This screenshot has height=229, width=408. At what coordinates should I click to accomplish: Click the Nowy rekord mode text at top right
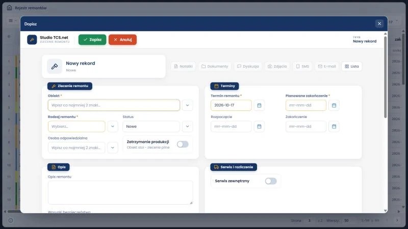(365, 41)
